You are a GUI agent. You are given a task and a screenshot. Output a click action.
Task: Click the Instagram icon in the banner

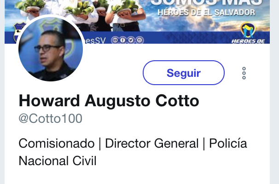[139, 40]
